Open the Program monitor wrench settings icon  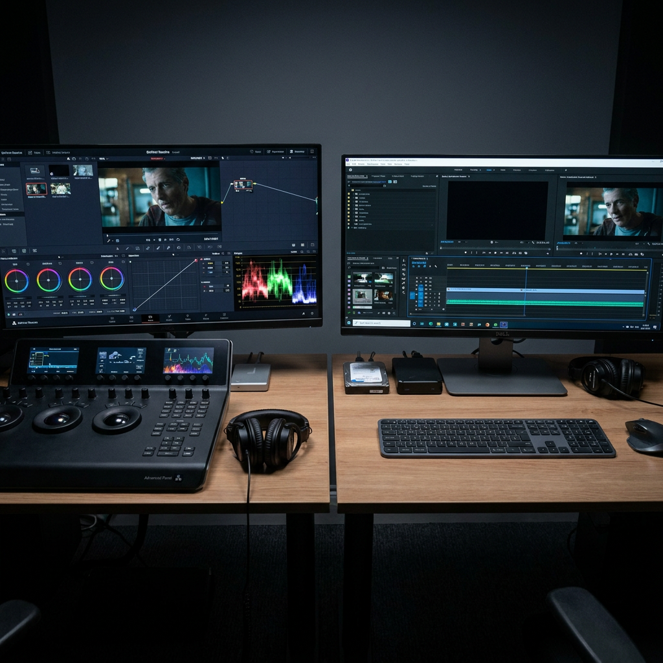point(649,243)
